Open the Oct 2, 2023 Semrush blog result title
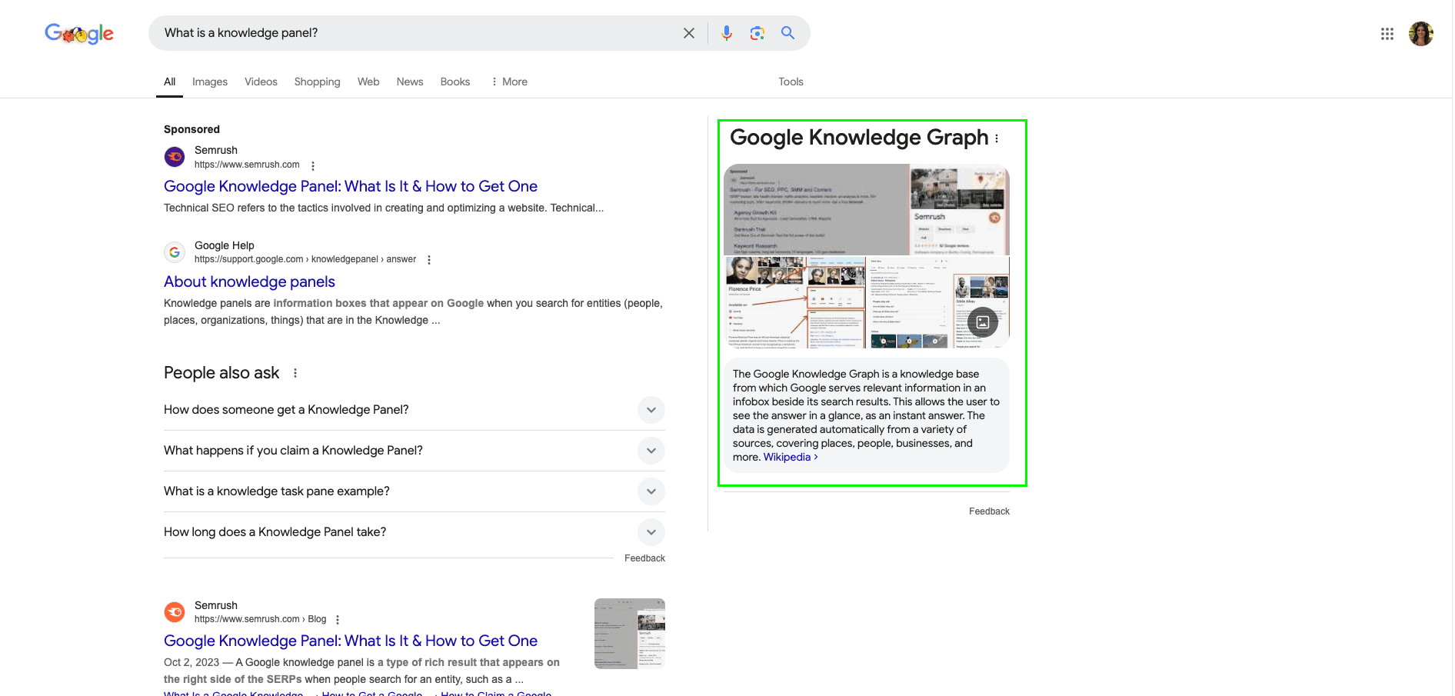This screenshot has width=1455, height=696. coord(351,641)
